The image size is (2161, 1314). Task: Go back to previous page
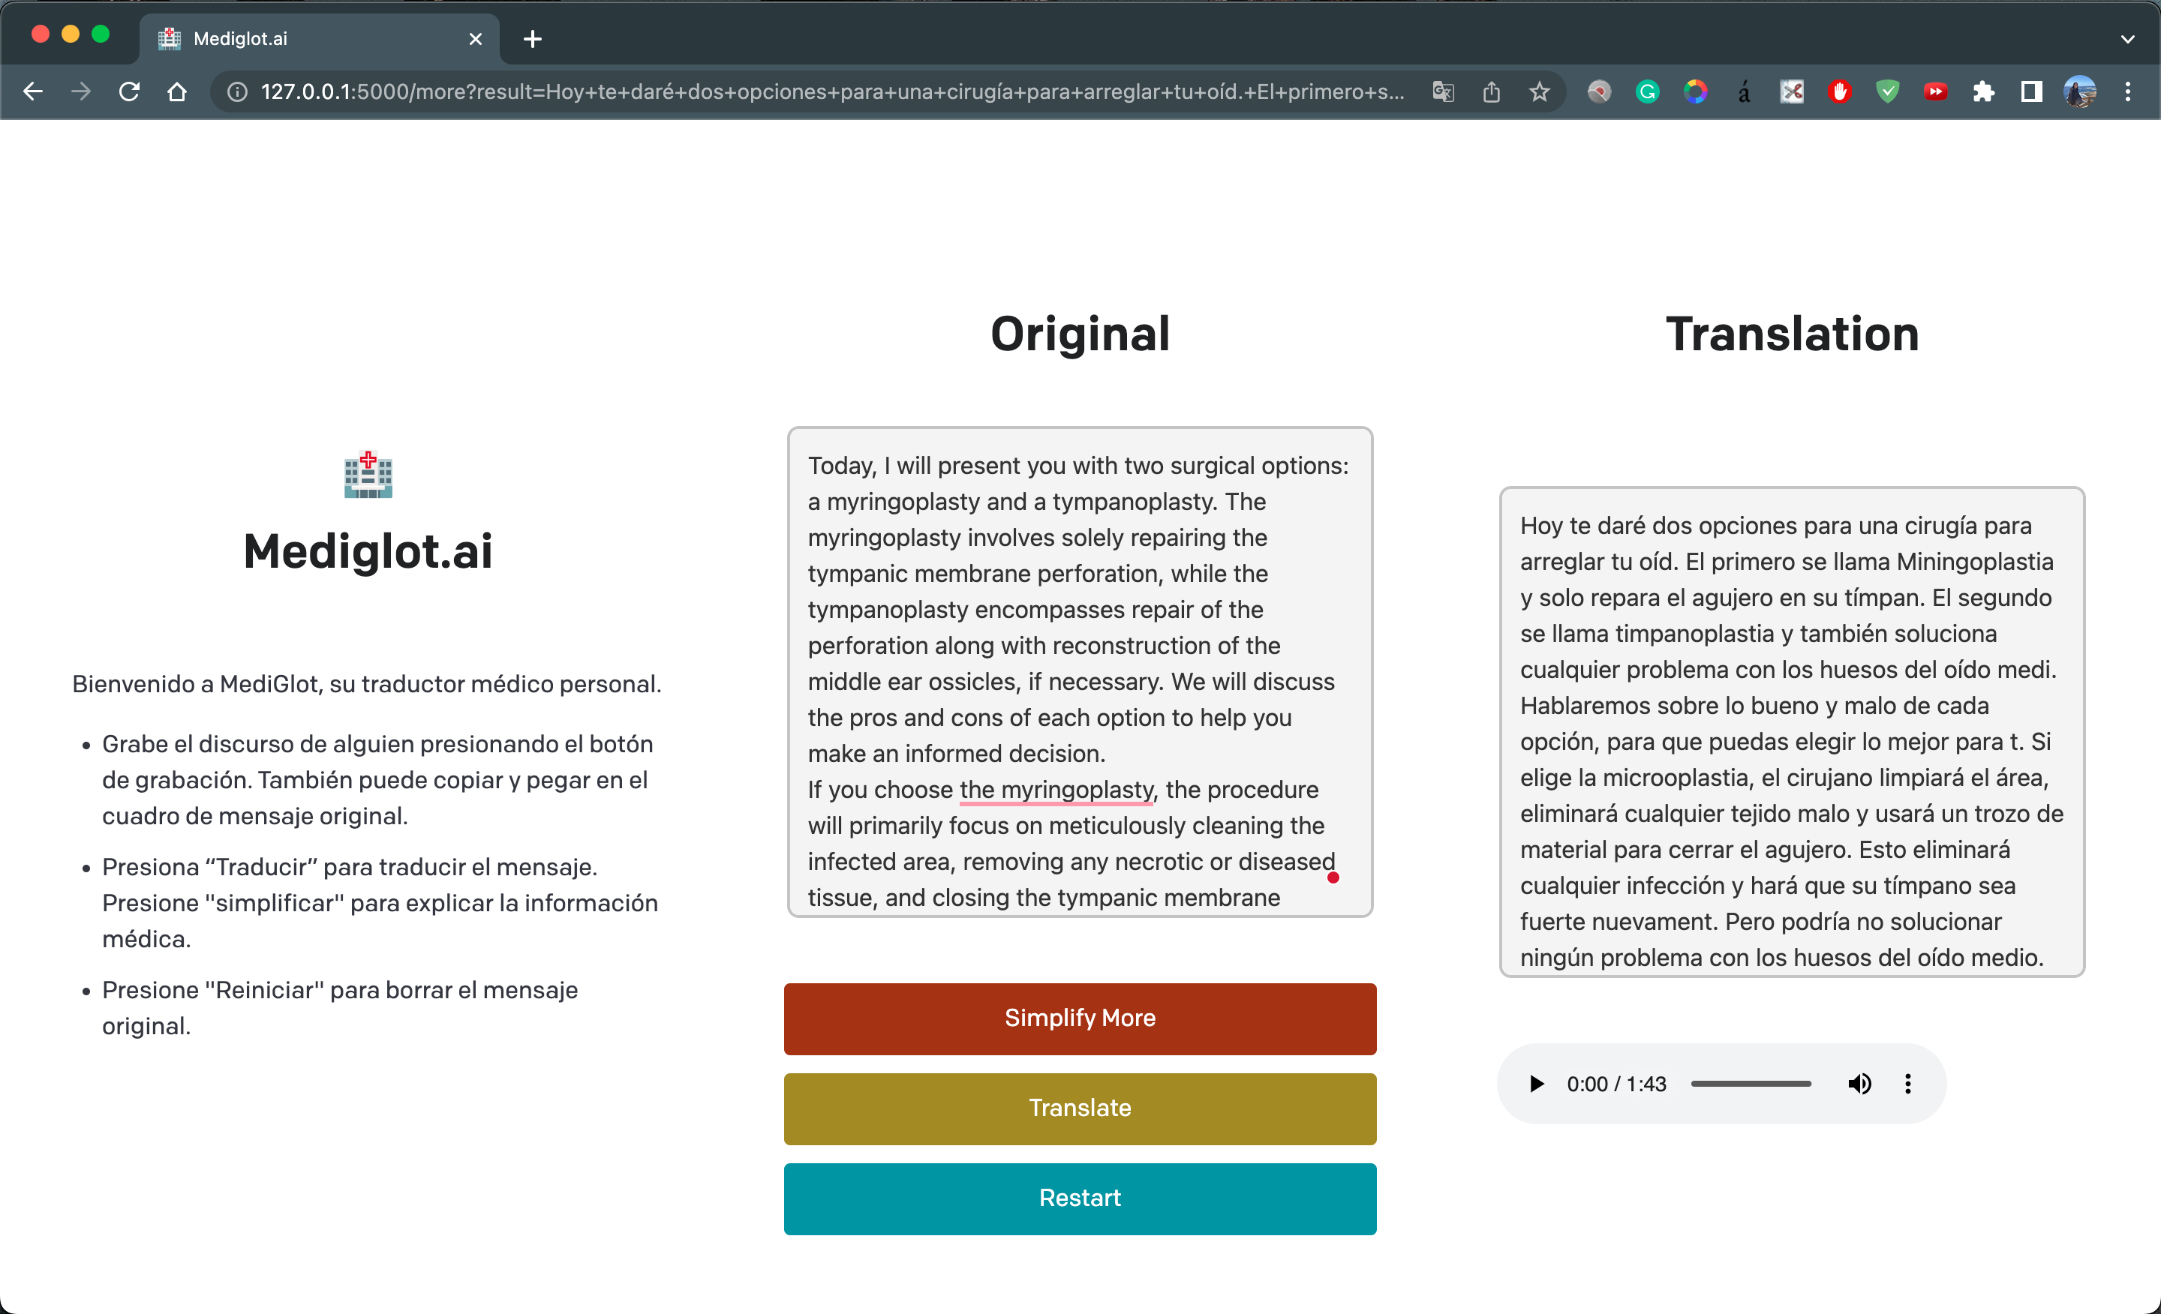(x=32, y=91)
